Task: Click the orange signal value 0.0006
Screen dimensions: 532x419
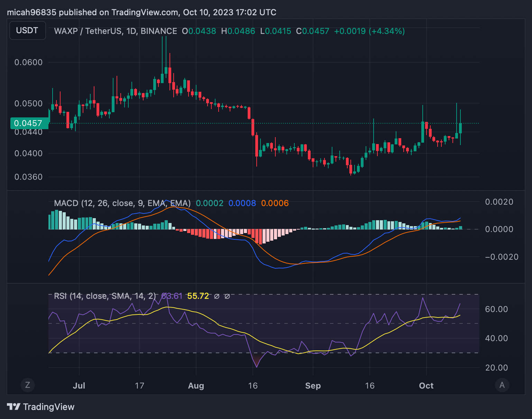Action: (275, 203)
